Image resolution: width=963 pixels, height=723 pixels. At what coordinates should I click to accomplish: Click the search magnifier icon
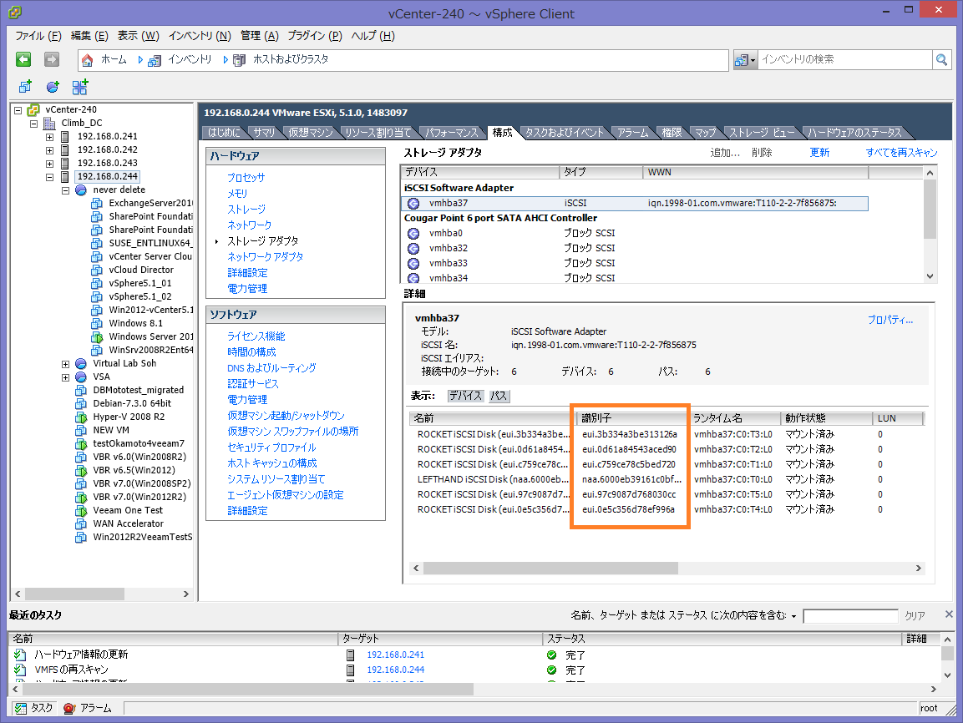tap(941, 59)
